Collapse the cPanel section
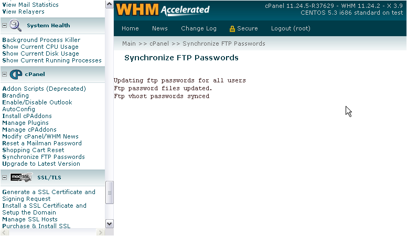 coord(4,74)
